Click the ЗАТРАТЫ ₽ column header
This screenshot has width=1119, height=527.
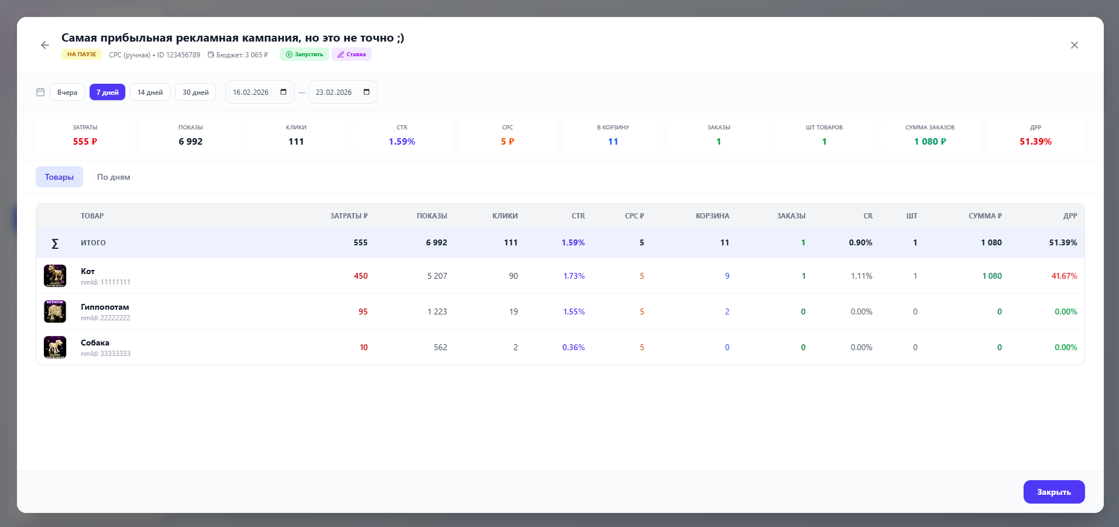[348, 216]
